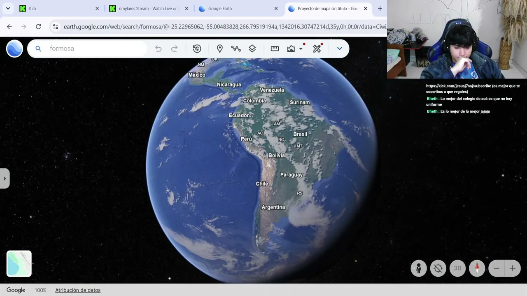Click the AM state label
This screenshot has width=527, height=296.
click(x=277, y=124)
